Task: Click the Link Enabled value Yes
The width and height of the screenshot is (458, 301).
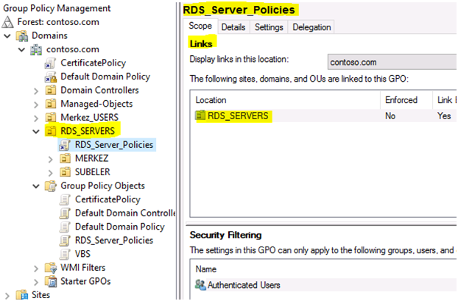Action: tap(444, 116)
